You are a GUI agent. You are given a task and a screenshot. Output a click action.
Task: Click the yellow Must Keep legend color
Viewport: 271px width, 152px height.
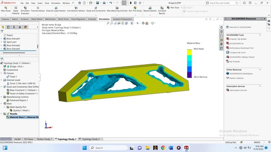(189, 52)
